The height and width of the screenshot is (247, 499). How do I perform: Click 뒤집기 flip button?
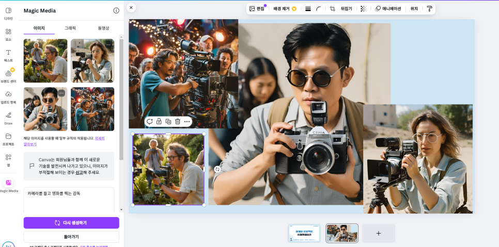point(346,9)
